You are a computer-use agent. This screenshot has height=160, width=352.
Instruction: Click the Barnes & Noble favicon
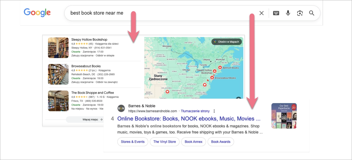click(x=121, y=108)
